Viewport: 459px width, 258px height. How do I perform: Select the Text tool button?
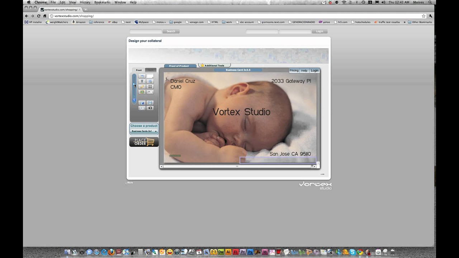pyautogui.click(x=142, y=81)
